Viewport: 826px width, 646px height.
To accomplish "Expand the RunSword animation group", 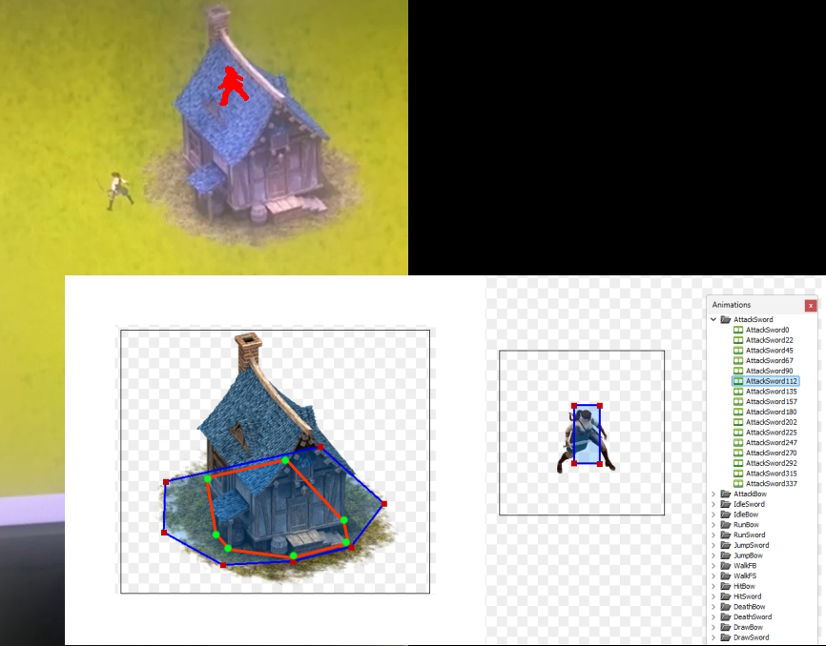I will (x=713, y=535).
